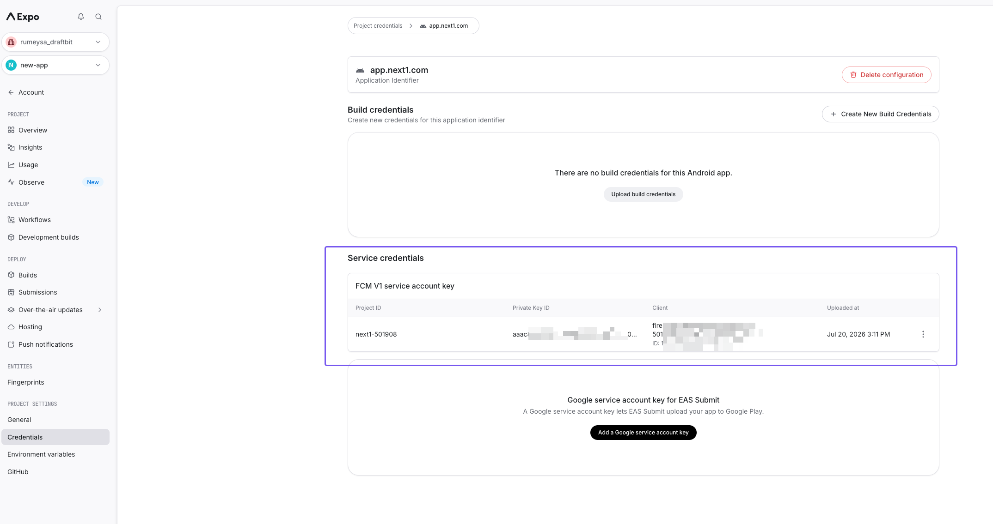Click FCM V1 service account key heading

(x=405, y=286)
